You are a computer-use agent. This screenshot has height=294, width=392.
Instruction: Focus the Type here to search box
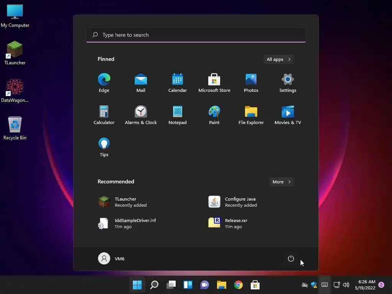point(196,35)
